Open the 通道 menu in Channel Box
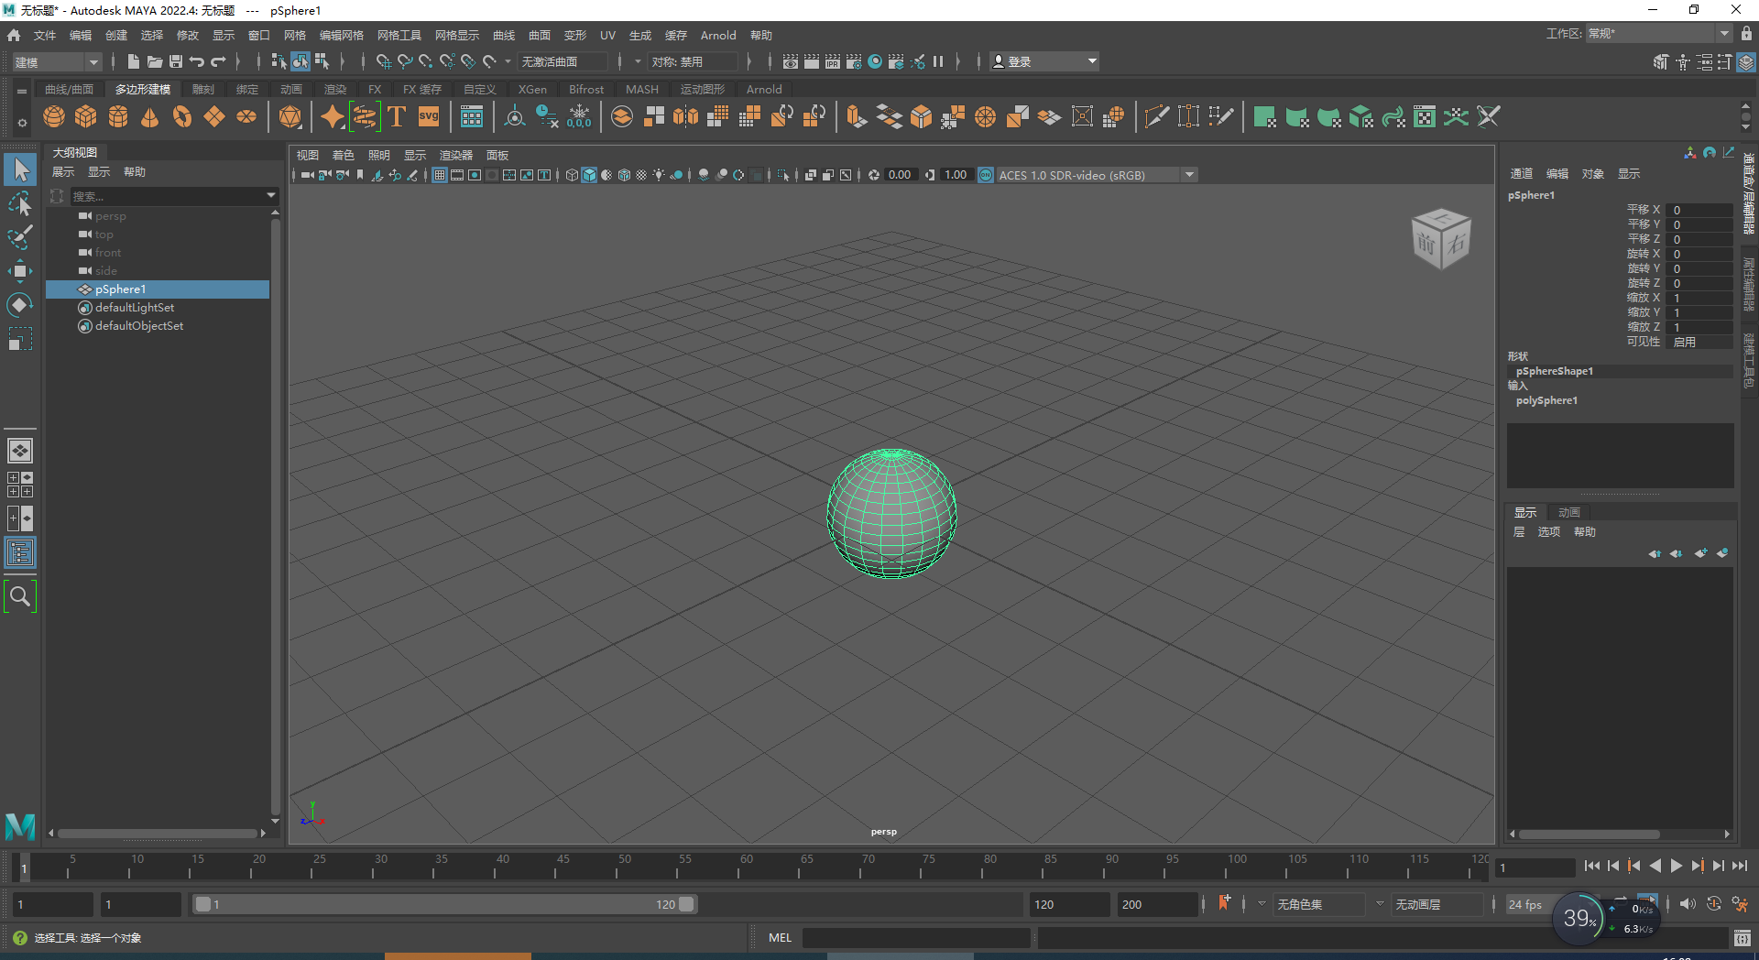Screen dimensions: 1759x960 point(1522,173)
